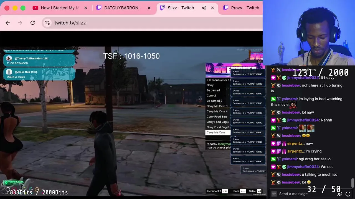
Task: Click the 'TSF : 1016-1050' overlay text
Action: 131,56
